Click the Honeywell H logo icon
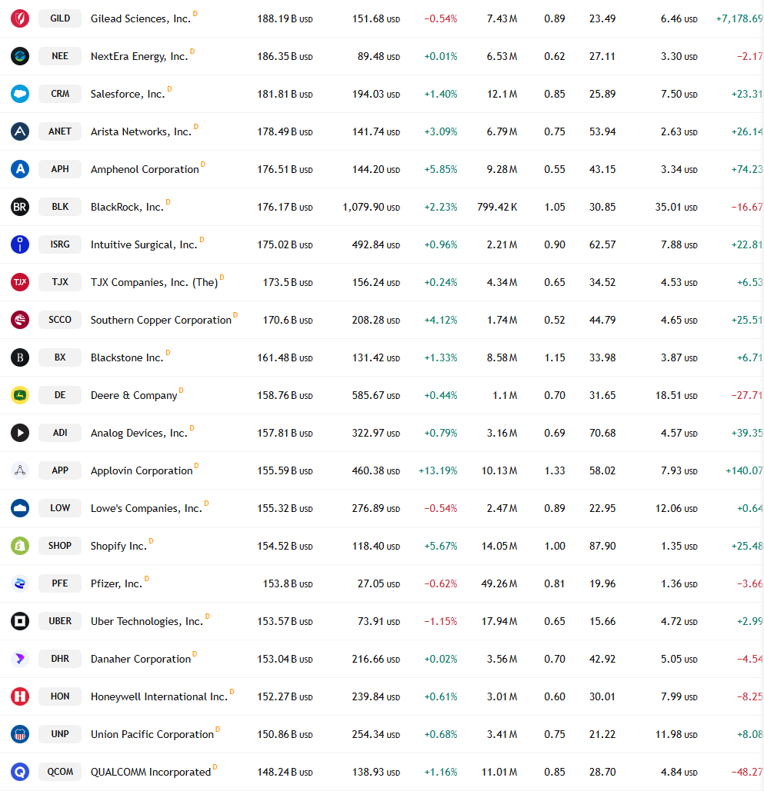 click(20, 696)
